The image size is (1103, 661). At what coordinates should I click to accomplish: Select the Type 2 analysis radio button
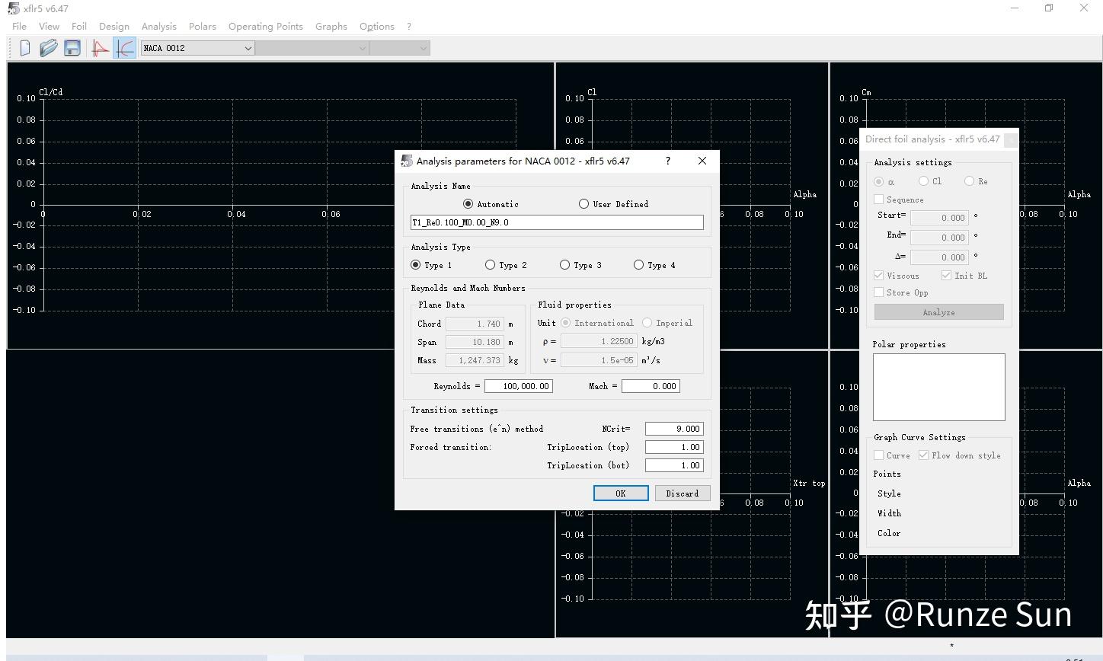point(490,264)
